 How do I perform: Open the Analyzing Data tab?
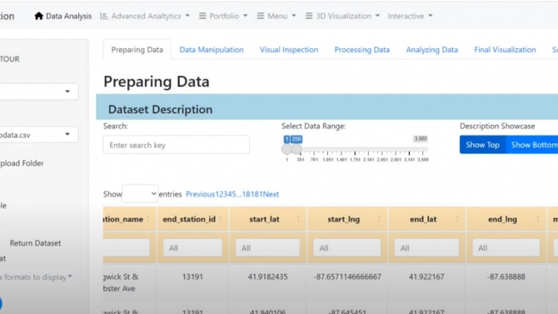point(431,49)
